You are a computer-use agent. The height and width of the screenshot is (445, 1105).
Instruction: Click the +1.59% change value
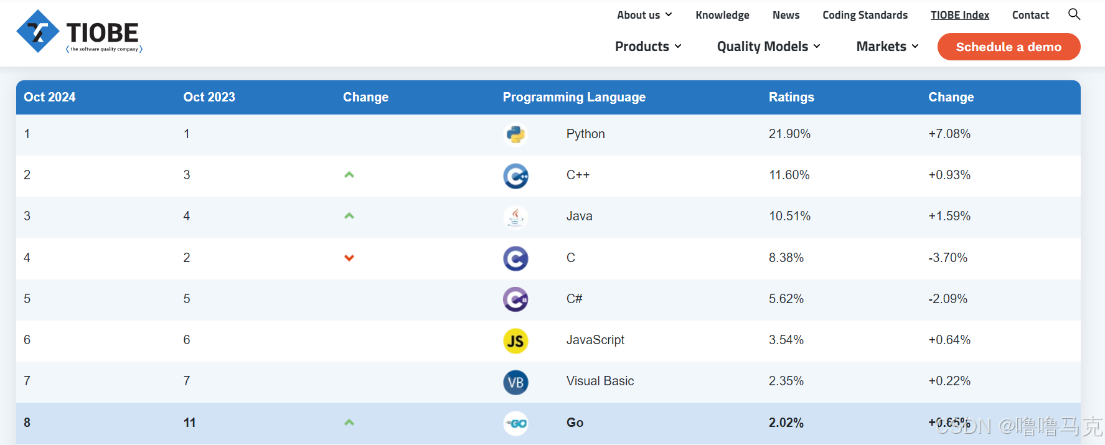pos(949,216)
